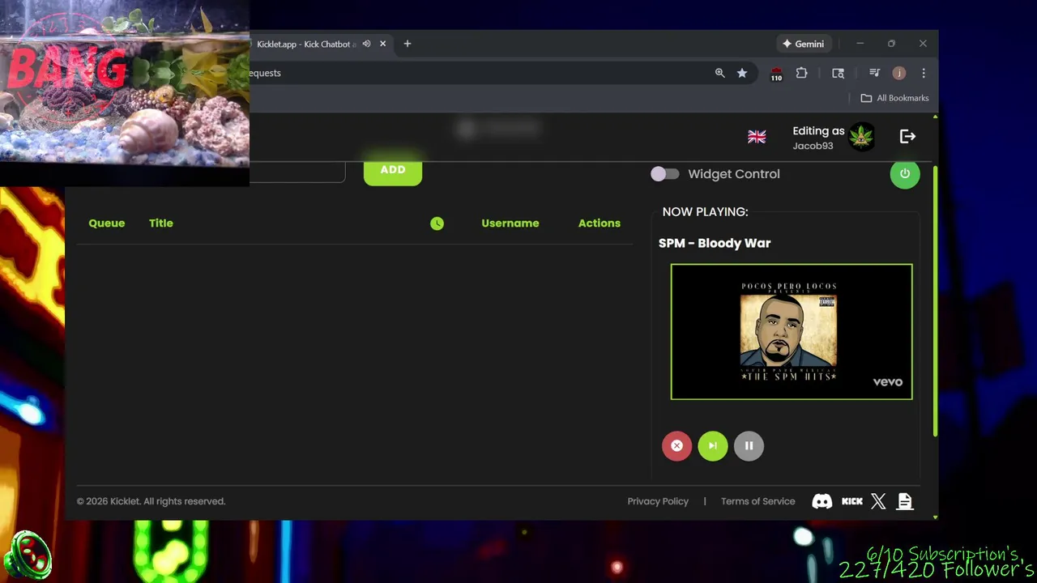Screen dimensions: 1037x583
Task: Open the Terms of Service link
Action: click(757, 501)
